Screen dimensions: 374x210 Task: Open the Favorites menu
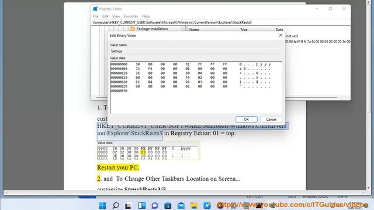pos(131,16)
